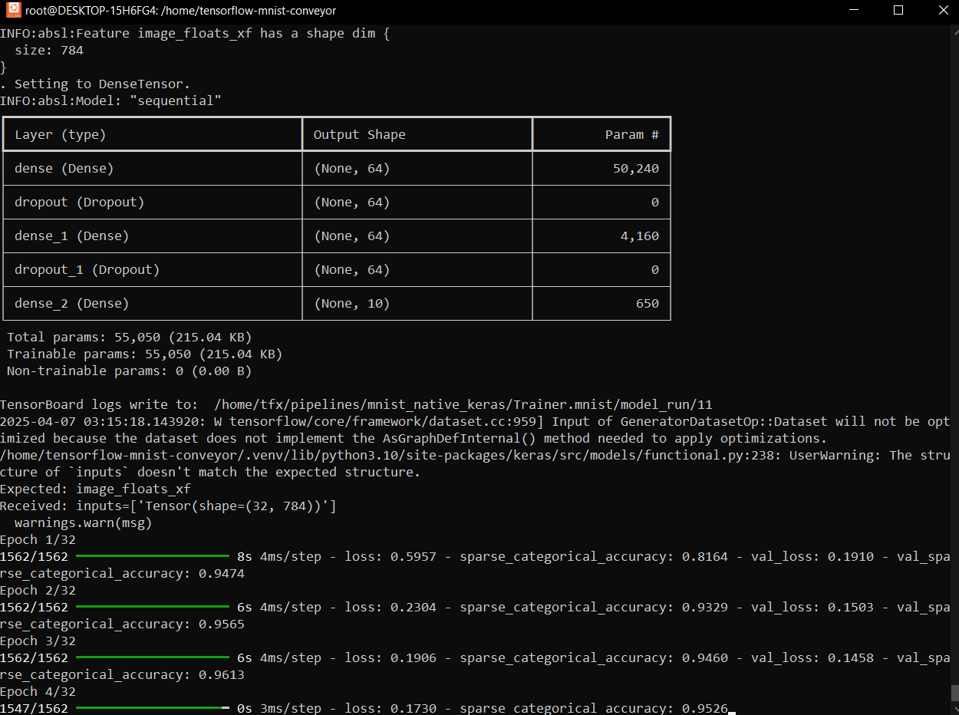The width and height of the screenshot is (959, 715).
Task: Click the 'Expected: image_floats_xf' line
Action: tap(95, 489)
